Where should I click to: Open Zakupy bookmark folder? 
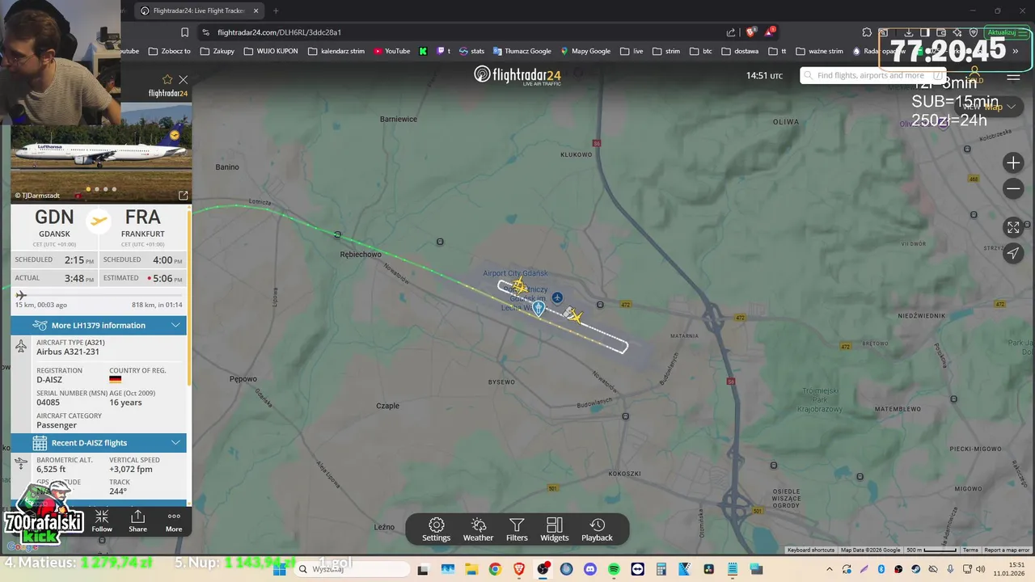point(217,51)
